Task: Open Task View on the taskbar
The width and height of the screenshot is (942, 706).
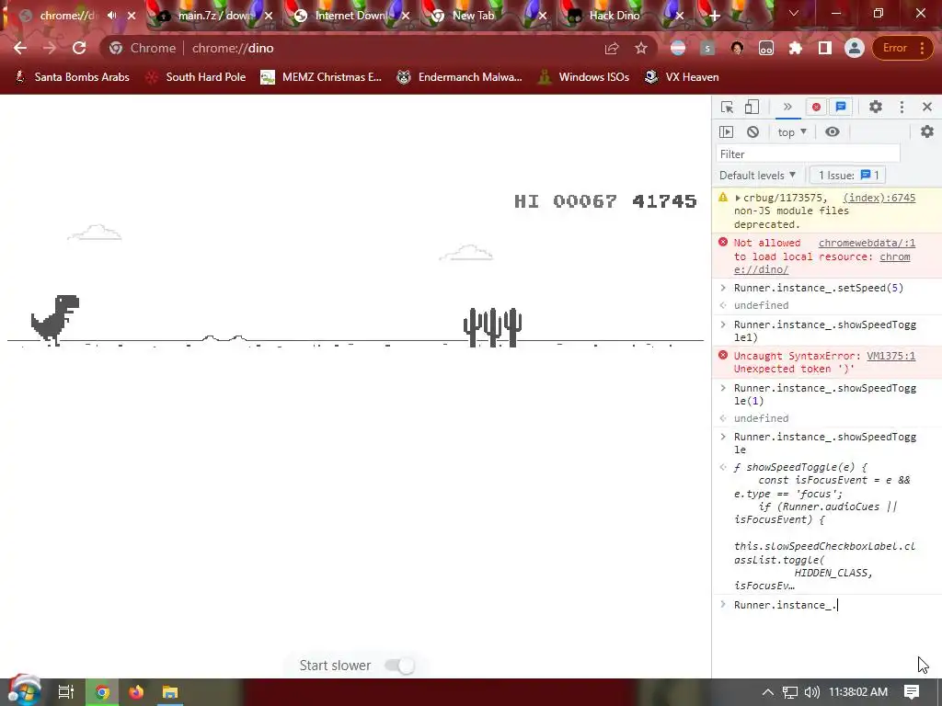Action: (66, 692)
